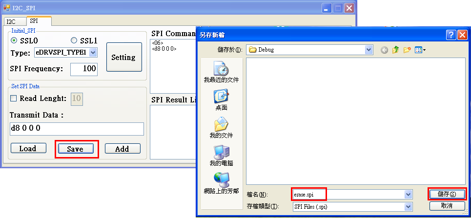471x218 pixels.
Task: Open My Computer location icon
Action: (x=221, y=152)
